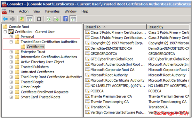Collapse the Certificates - Current User node
The image size is (192, 118).
pyautogui.click(x=5, y=32)
